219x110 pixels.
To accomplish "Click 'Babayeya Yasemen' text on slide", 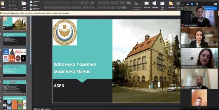I will 75,64.
